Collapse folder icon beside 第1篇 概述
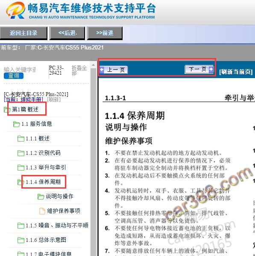This screenshot has height=256, width=255. pos(7,110)
